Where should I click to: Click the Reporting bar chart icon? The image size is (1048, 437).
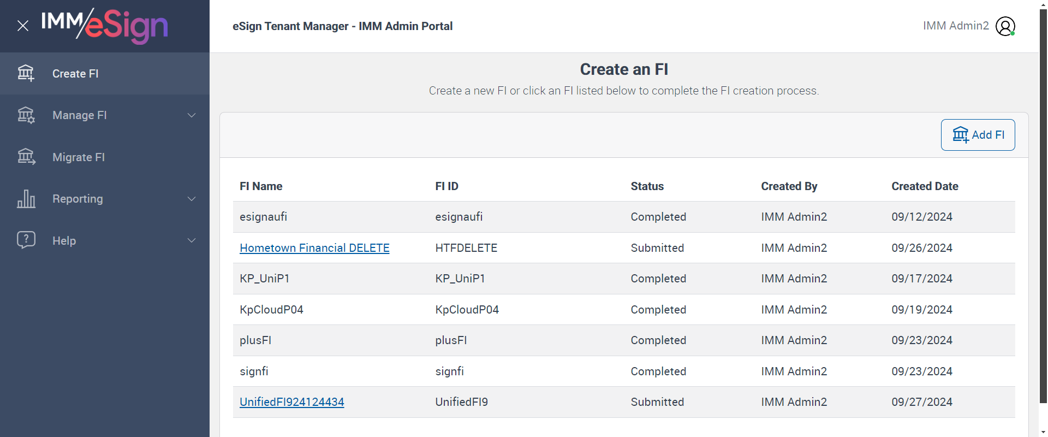point(26,199)
